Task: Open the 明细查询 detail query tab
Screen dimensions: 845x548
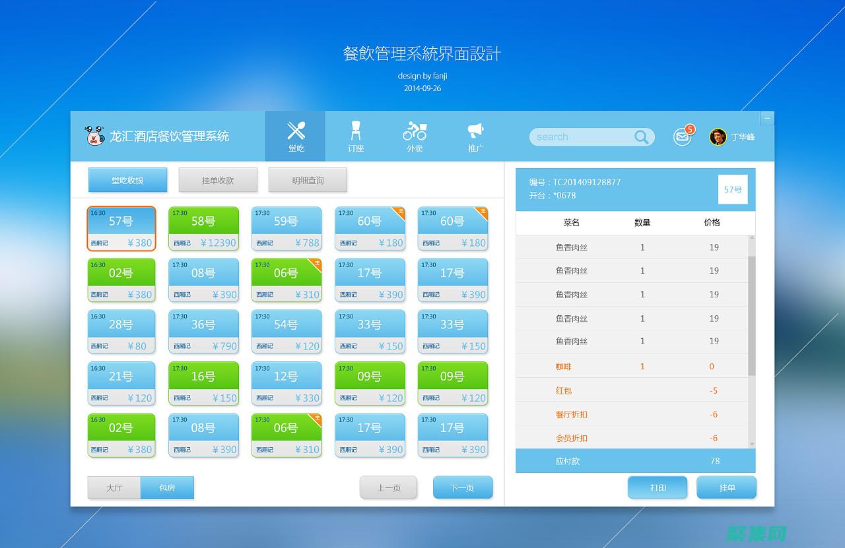Action: pyautogui.click(x=308, y=179)
